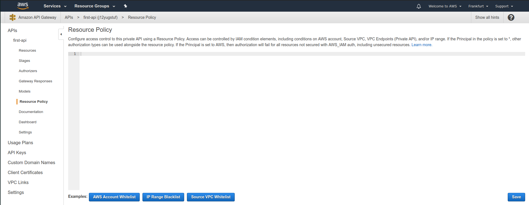
Task: Go to VPC Links
Action: click(18, 182)
